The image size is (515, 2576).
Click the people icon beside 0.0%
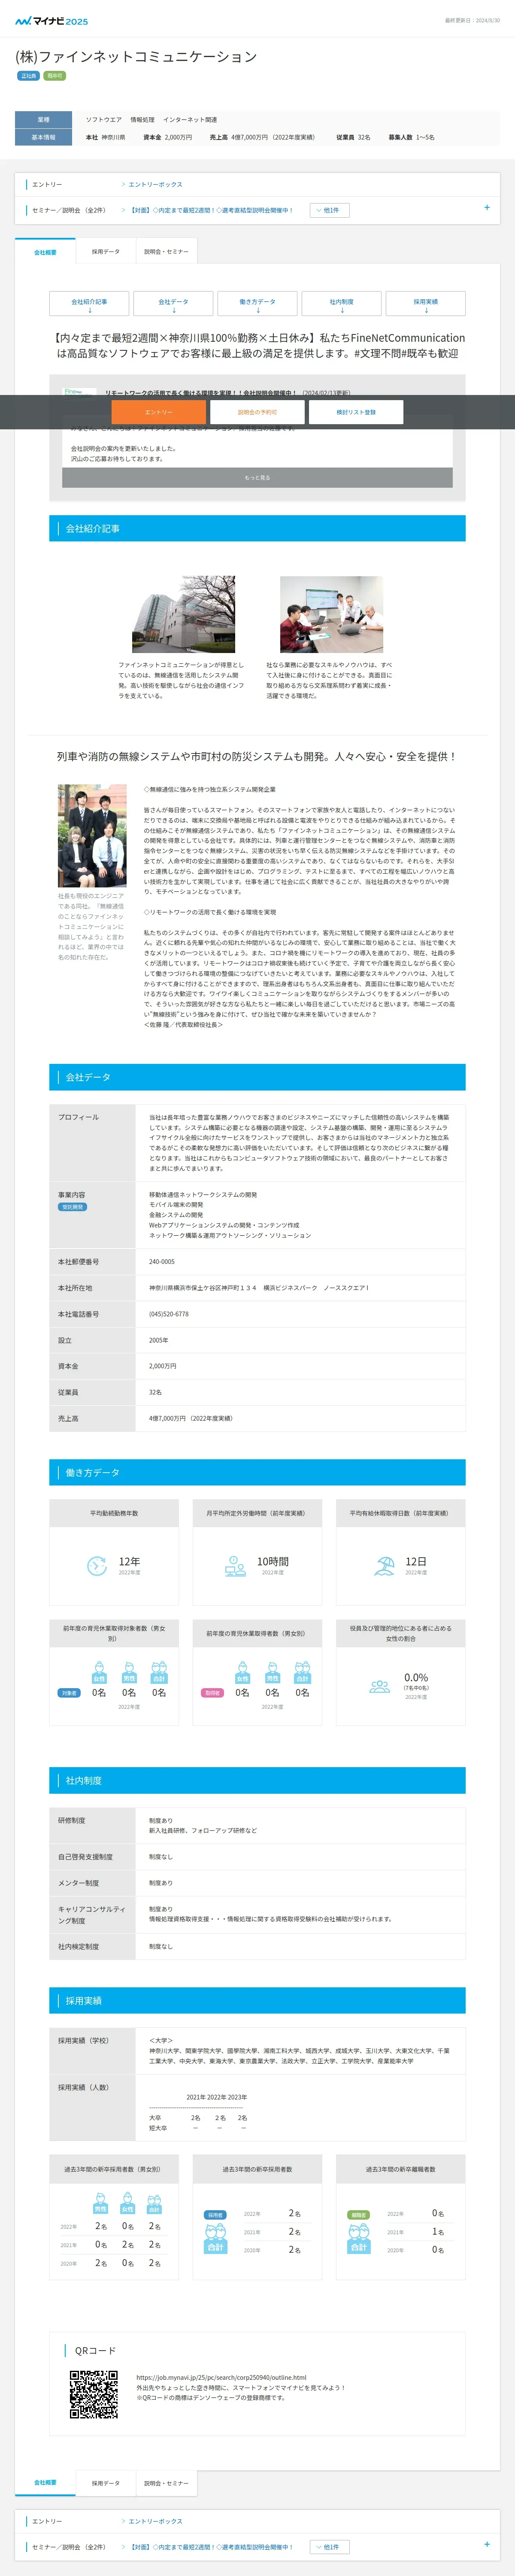click(x=380, y=1686)
